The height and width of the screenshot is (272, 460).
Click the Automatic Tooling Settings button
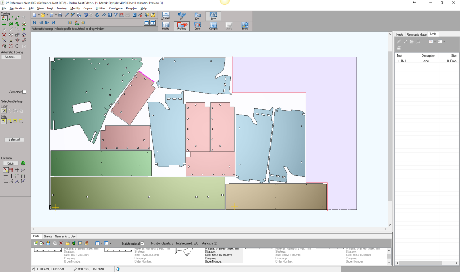click(11, 57)
